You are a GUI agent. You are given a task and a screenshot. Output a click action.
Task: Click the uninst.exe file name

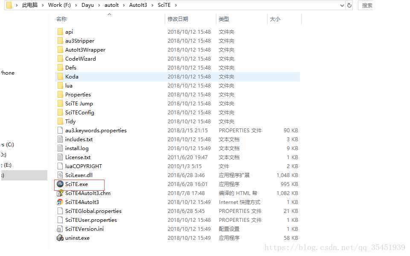(77, 238)
